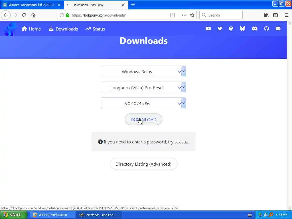Image resolution: width=292 pixels, height=219 pixels.
Task: Open the Firefox hamburger menu
Action: click(x=287, y=15)
